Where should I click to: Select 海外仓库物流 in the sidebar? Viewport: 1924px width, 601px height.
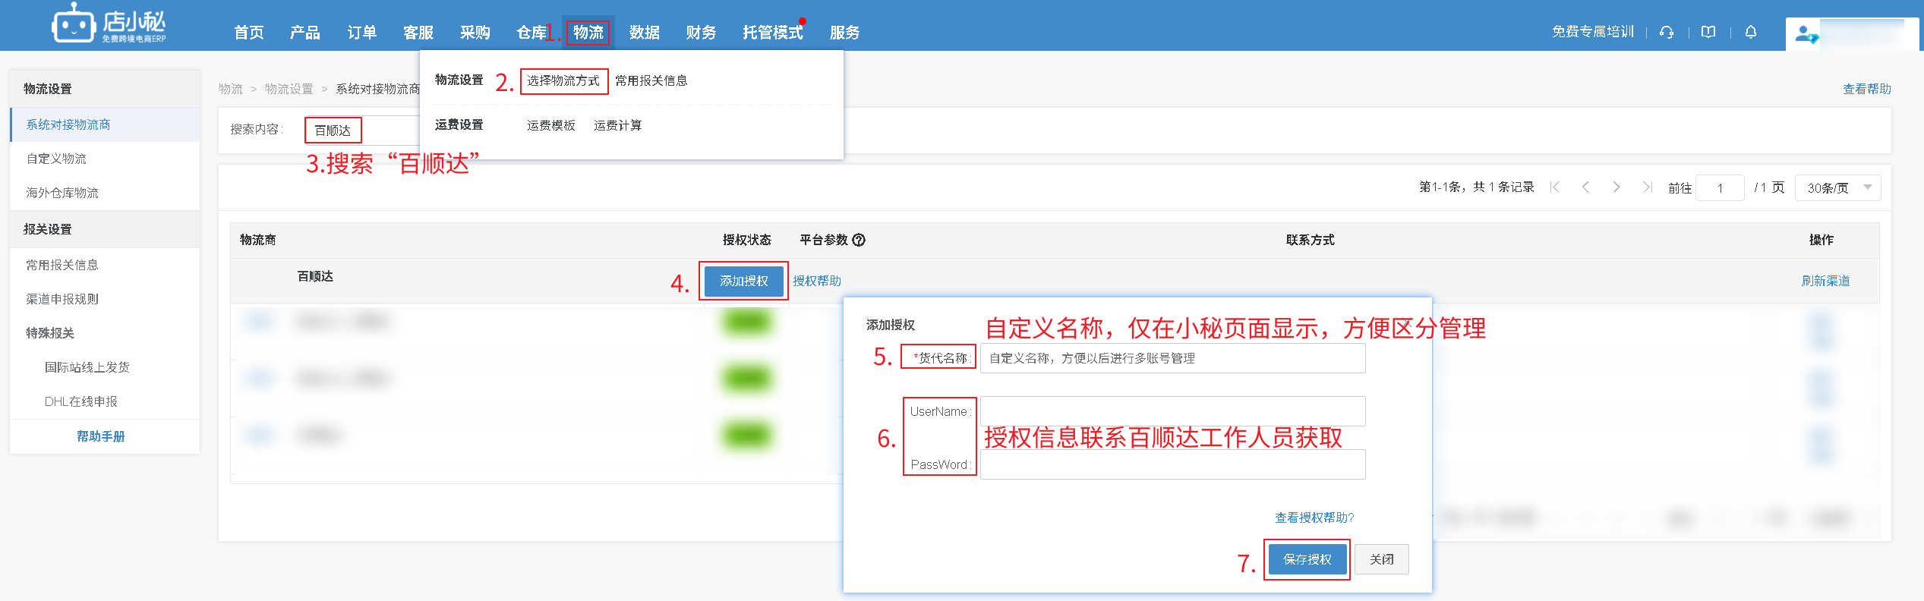[x=105, y=193]
